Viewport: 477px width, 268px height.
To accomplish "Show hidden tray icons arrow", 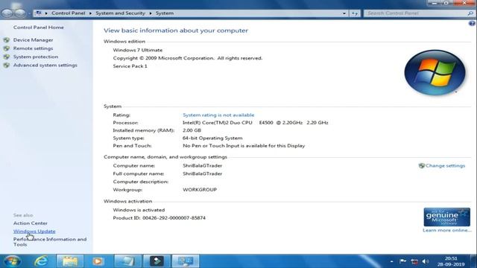I will click(391, 261).
